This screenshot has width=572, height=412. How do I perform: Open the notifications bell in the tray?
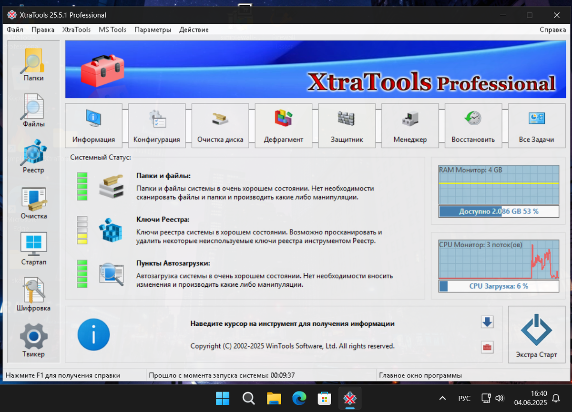pyautogui.click(x=556, y=398)
